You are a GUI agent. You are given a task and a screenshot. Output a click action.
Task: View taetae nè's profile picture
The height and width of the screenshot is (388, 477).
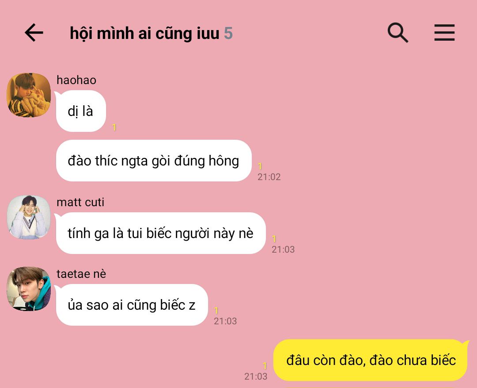coord(29,288)
